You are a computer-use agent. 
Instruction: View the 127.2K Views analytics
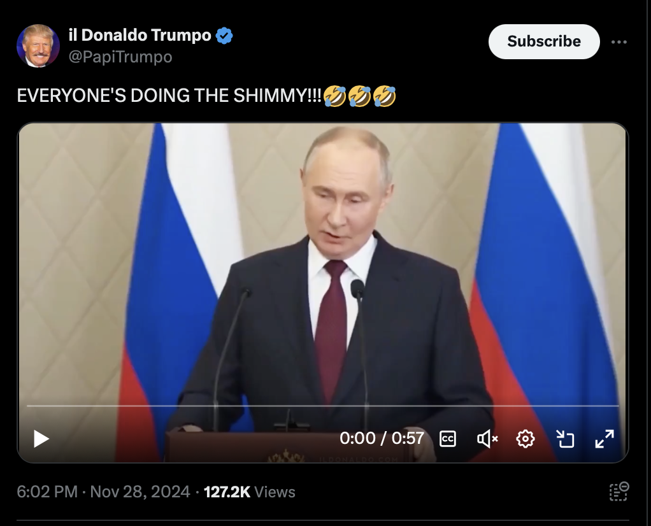click(250, 492)
